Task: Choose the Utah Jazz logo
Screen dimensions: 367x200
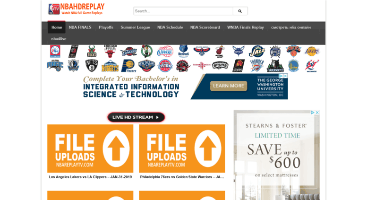Action: (257, 52)
